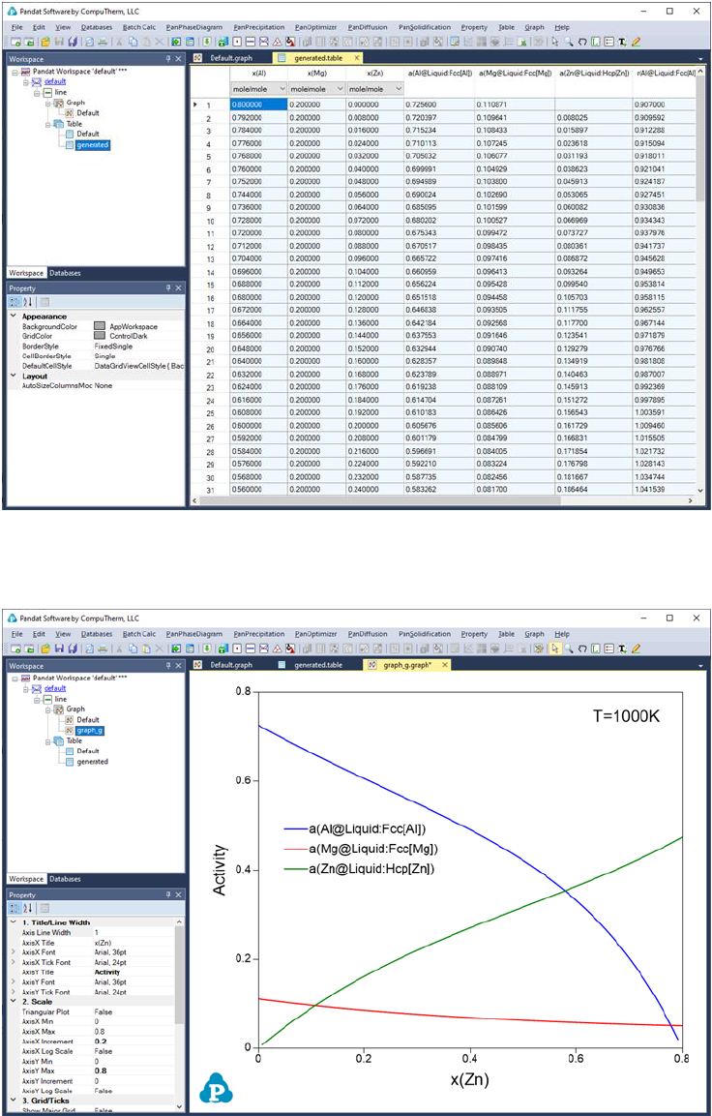Image resolution: width=712 pixels, height=1116 pixels.
Task: Click the save icon in the graph window toolbar
Action: pyautogui.click(x=60, y=648)
